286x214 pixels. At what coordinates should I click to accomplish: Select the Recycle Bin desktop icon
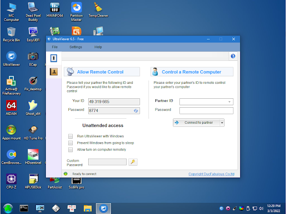click(11, 34)
